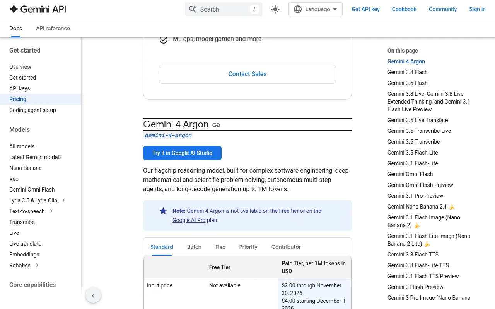Toggle the light/dark theme sun icon
Screen dimensions: 495x309
275,9
